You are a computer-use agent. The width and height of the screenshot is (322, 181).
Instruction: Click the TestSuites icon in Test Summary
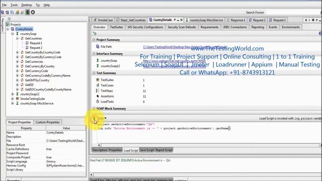coord(98,80)
